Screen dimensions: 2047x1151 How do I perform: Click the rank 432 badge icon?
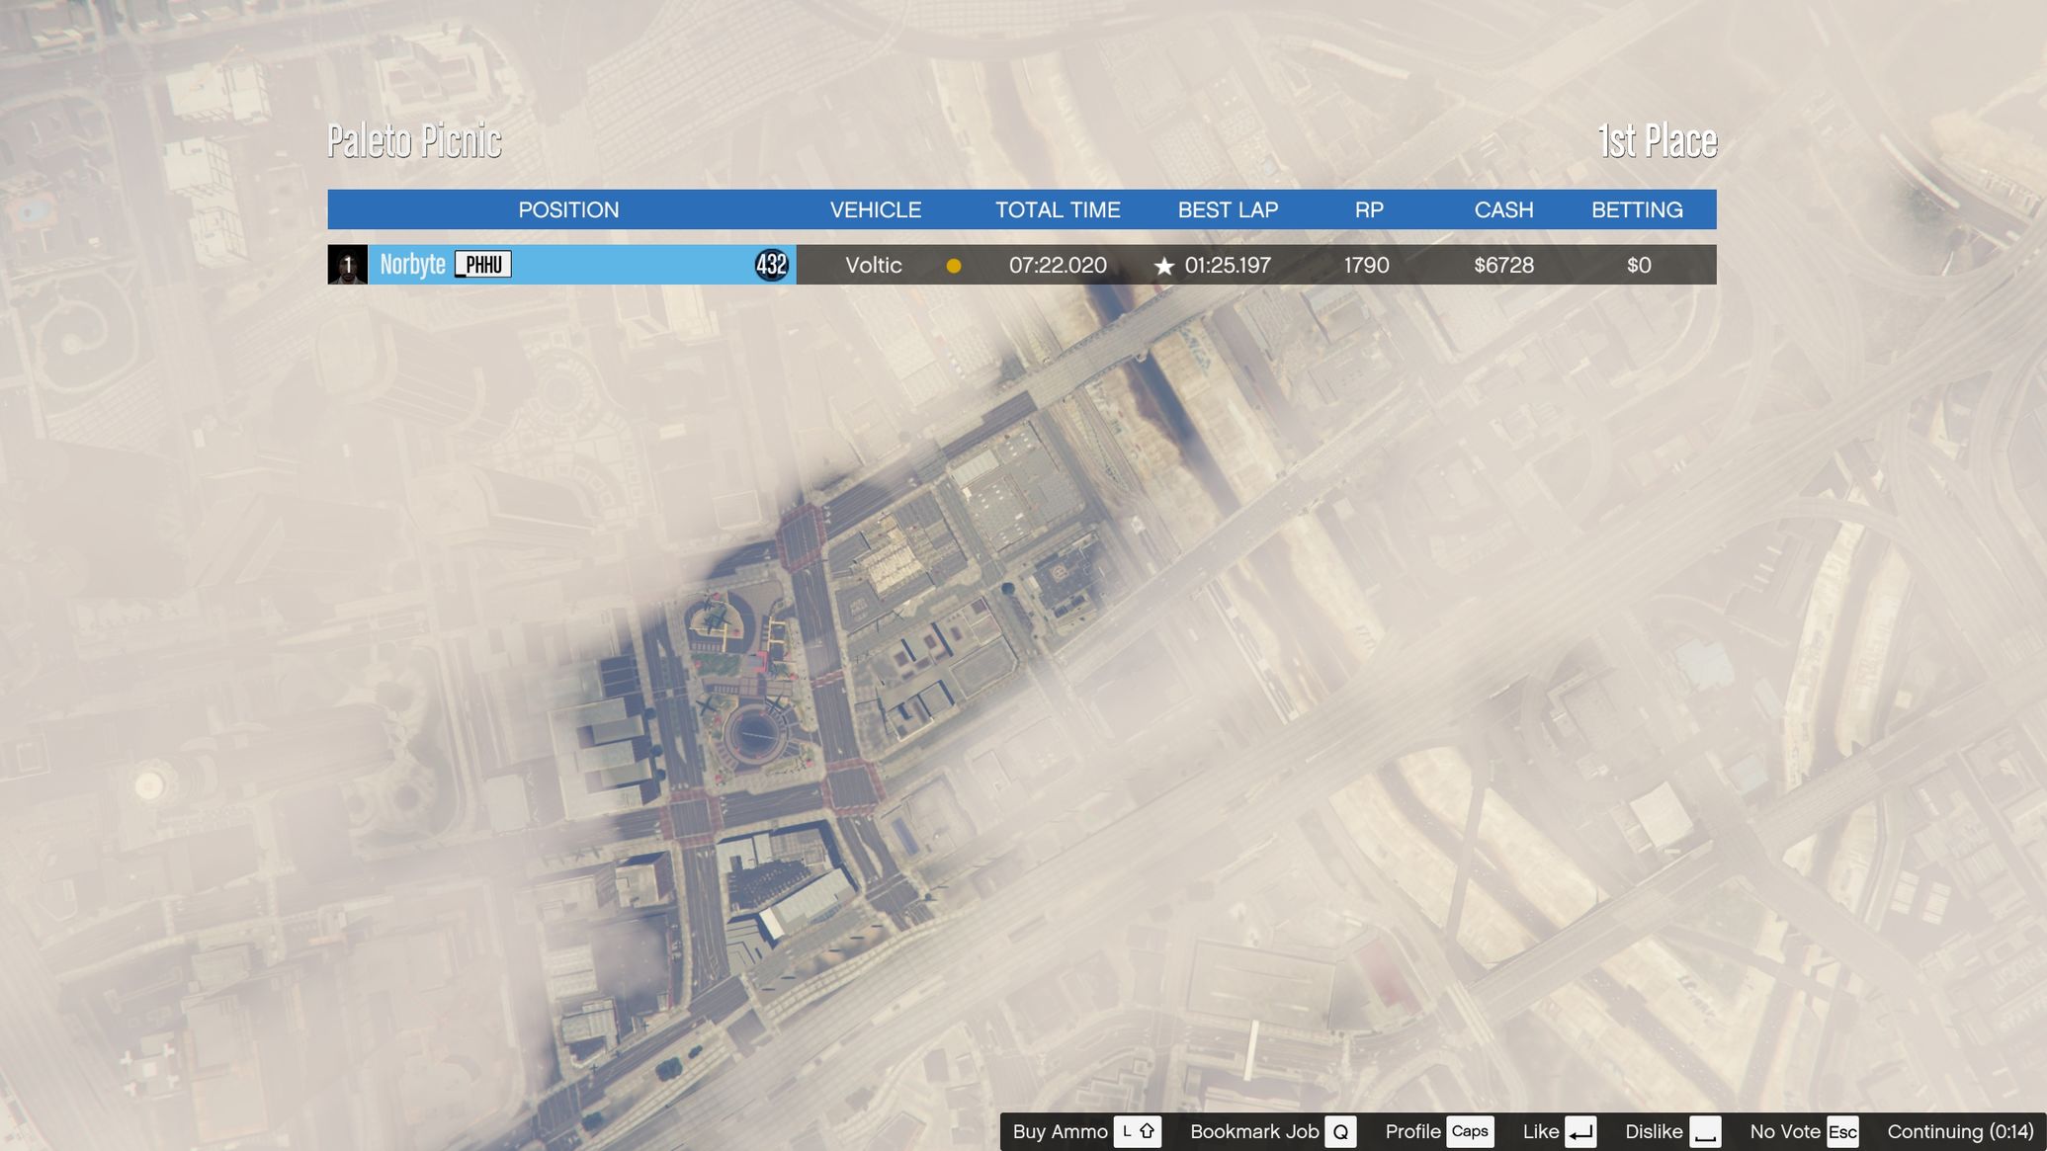pos(771,265)
